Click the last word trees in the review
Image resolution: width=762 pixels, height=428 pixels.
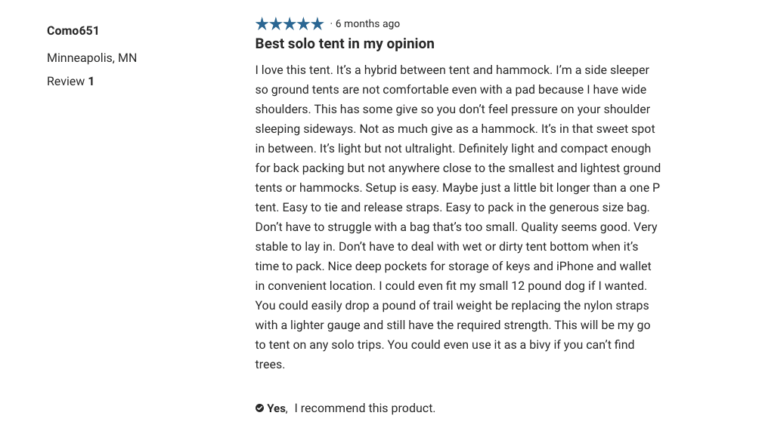[x=270, y=365]
